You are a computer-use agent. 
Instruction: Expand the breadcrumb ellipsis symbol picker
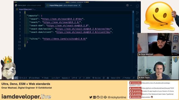pos(35,9)
